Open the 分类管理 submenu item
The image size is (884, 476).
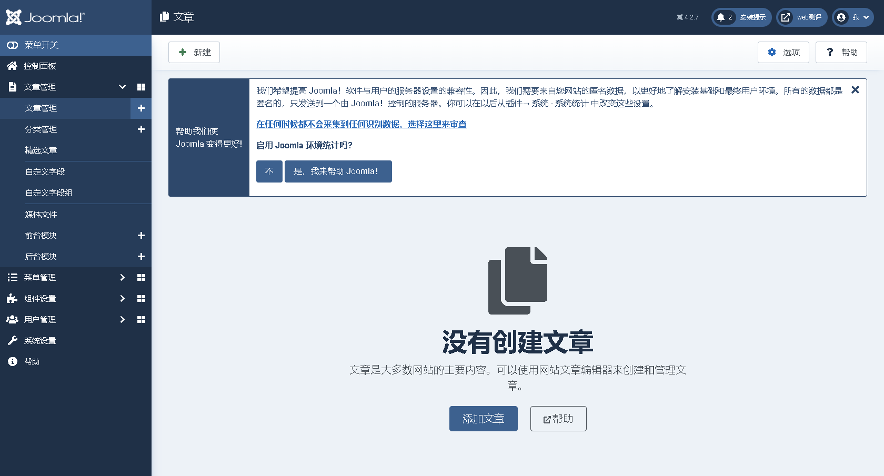(x=65, y=129)
